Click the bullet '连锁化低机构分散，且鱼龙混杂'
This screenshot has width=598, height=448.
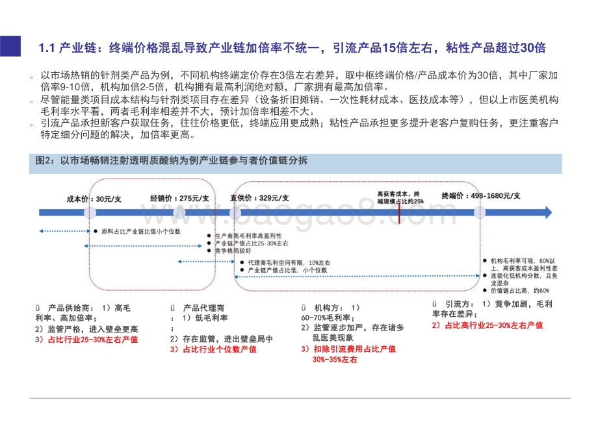(x=524, y=279)
